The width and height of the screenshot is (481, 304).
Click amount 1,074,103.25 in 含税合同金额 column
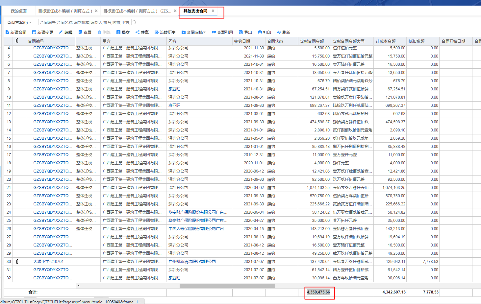coord(318,188)
